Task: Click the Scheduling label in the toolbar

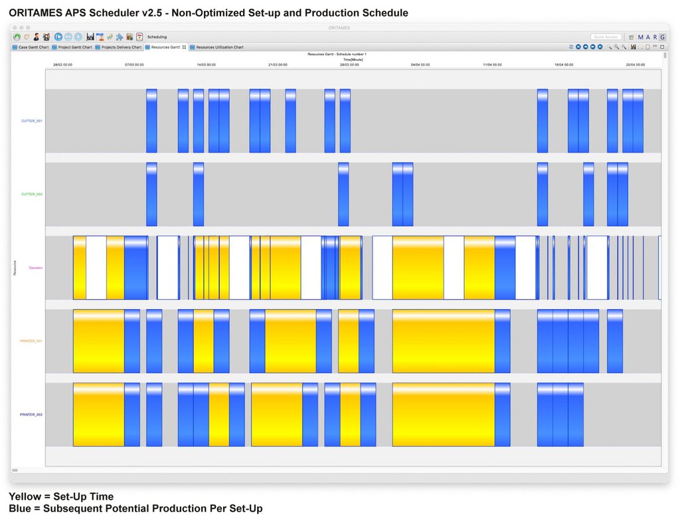Action: click(157, 37)
